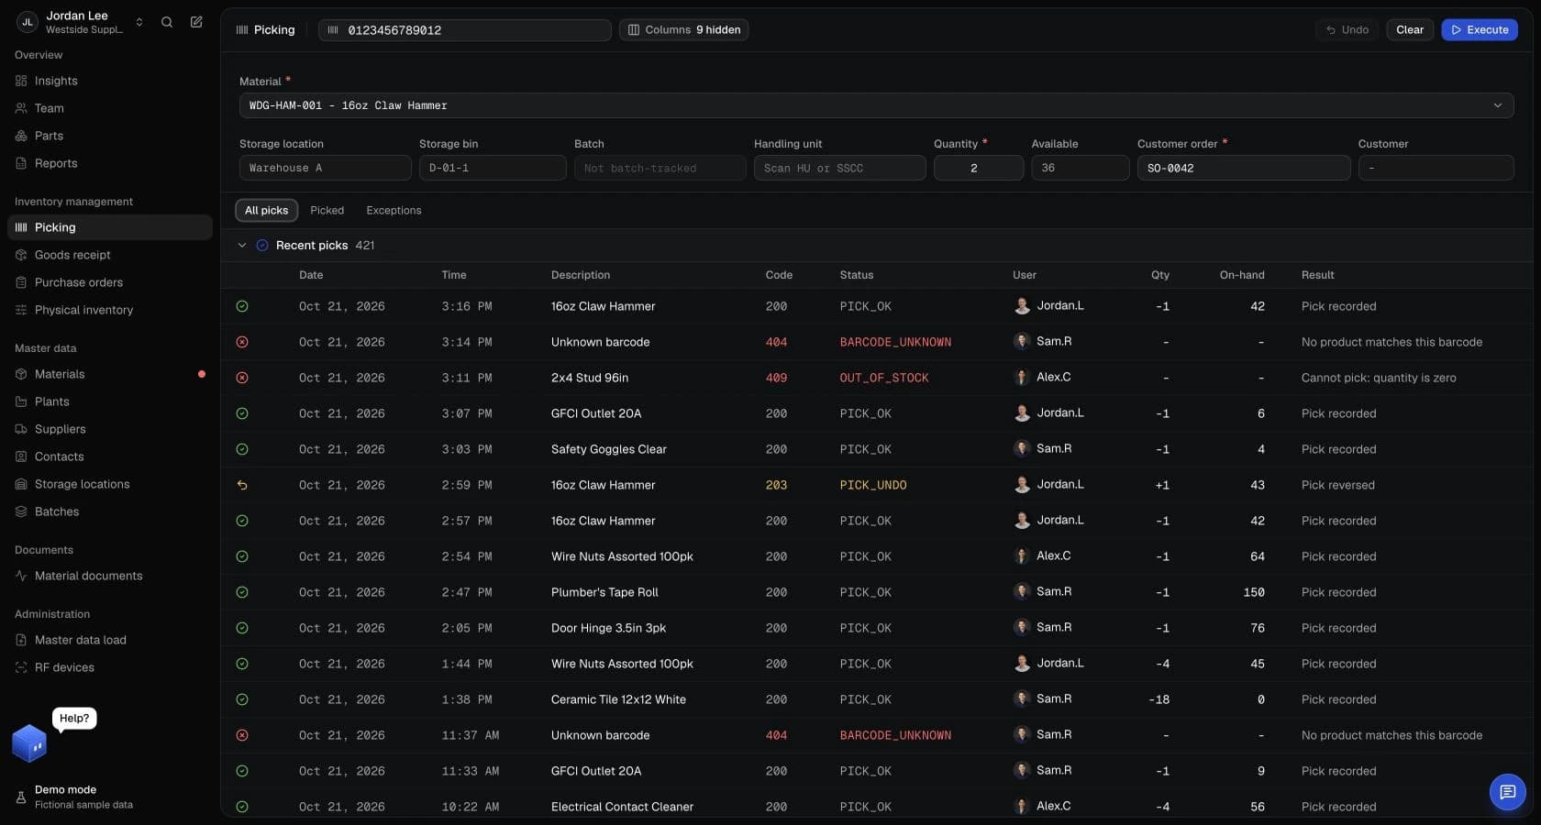This screenshot has width=1541, height=825.
Task: Click the PICK_UNDO status at 2:59 PM
Action: point(873,485)
